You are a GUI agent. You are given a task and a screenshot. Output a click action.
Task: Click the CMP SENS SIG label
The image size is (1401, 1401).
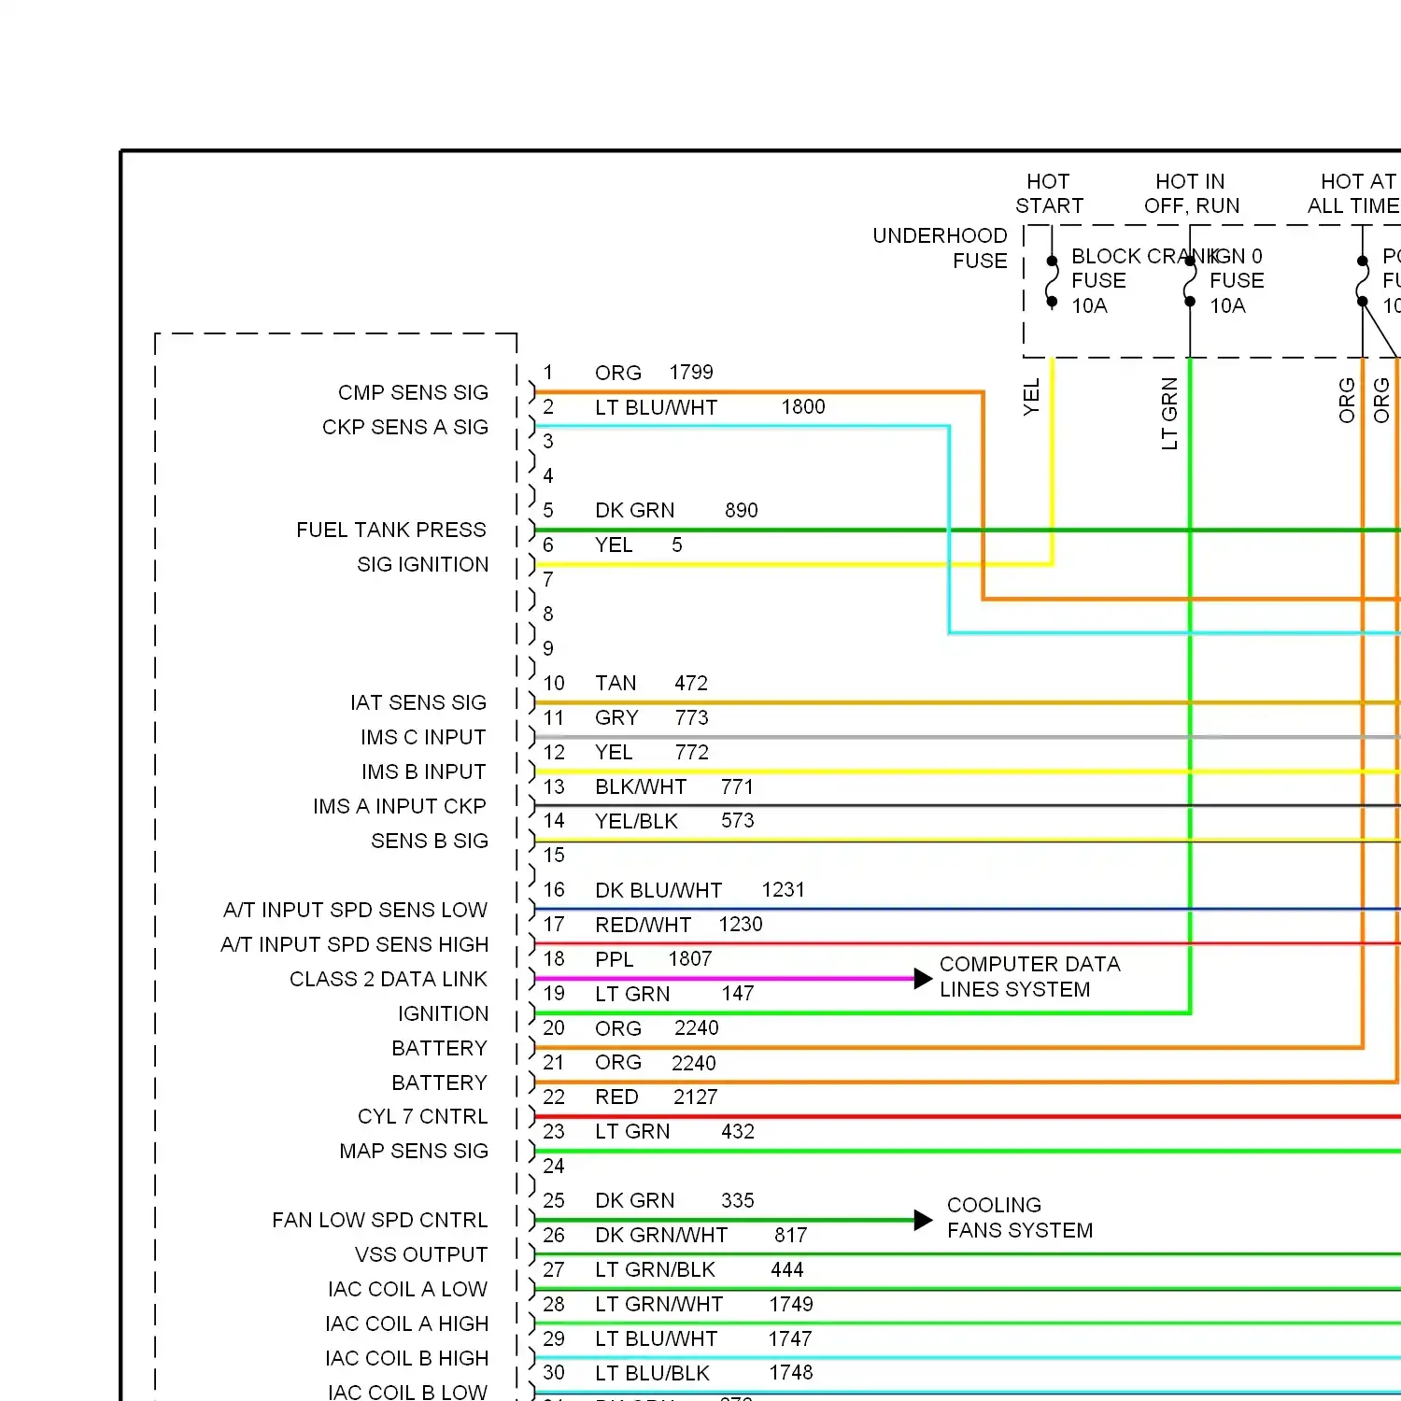[x=413, y=392]
